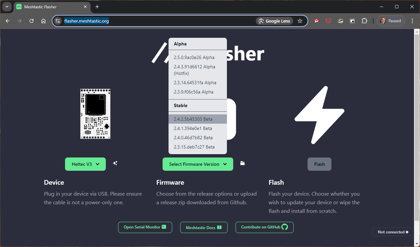Click the folder icon to upload firmware
Screen dimensions: 420x247
click(x=243, y=163)
